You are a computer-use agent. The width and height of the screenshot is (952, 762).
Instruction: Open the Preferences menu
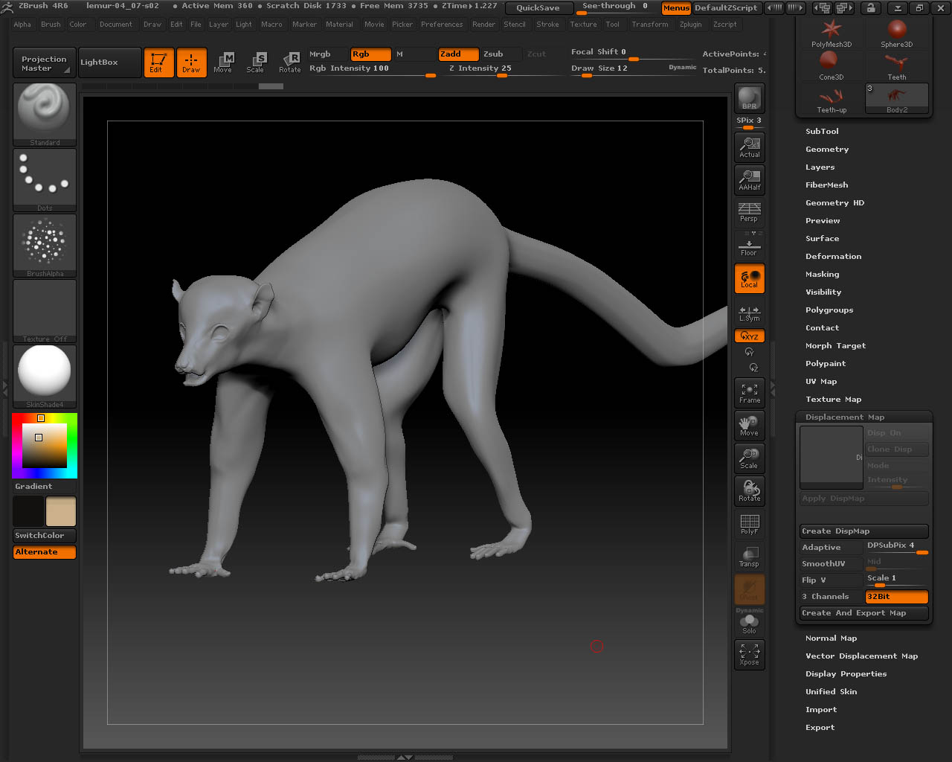(442, 25)
